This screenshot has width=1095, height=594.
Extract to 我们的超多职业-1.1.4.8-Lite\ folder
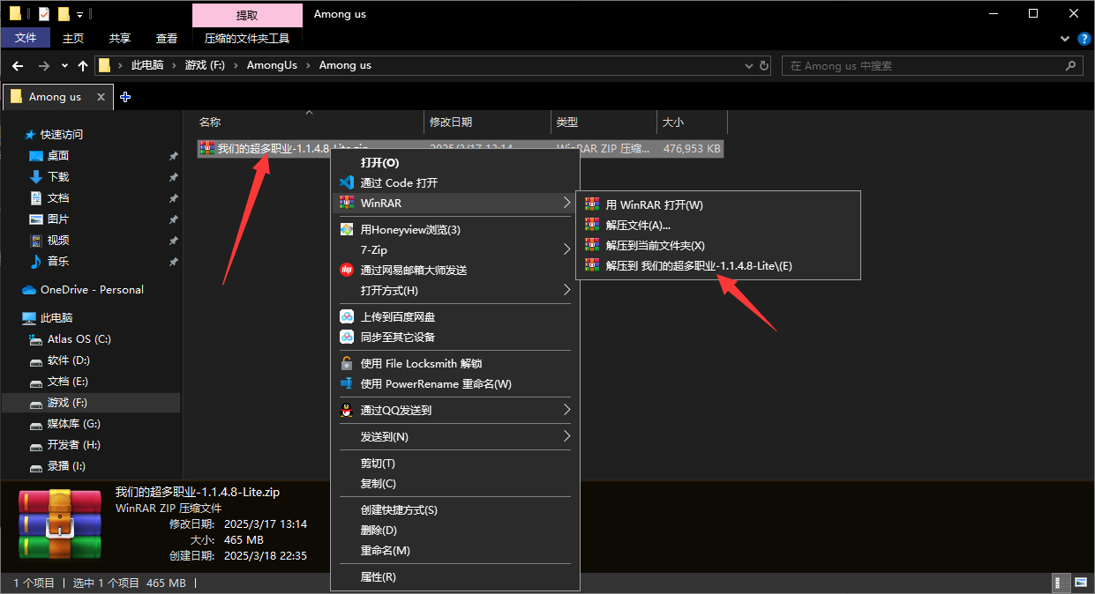(717, 265)
